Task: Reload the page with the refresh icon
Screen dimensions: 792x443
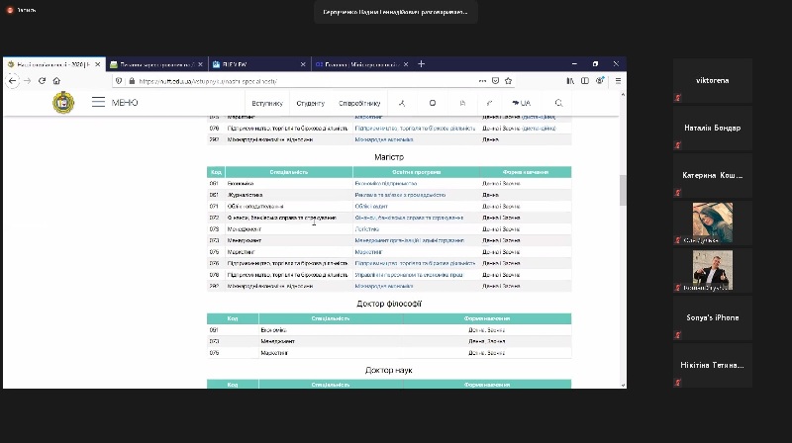Action: pos(42,81)
